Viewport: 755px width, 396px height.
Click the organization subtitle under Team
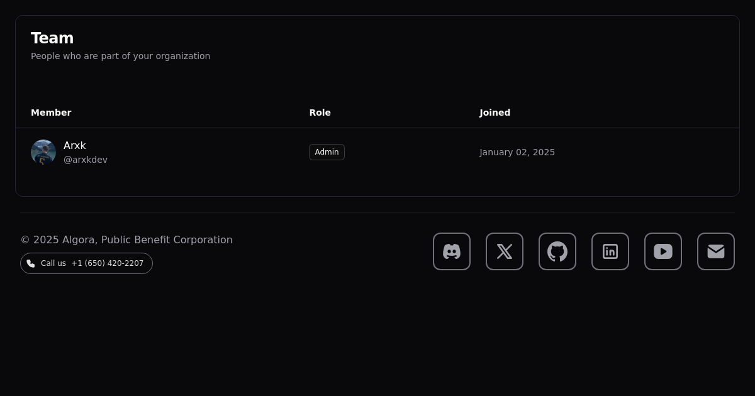pyautogui.click(x=120, y=56)
